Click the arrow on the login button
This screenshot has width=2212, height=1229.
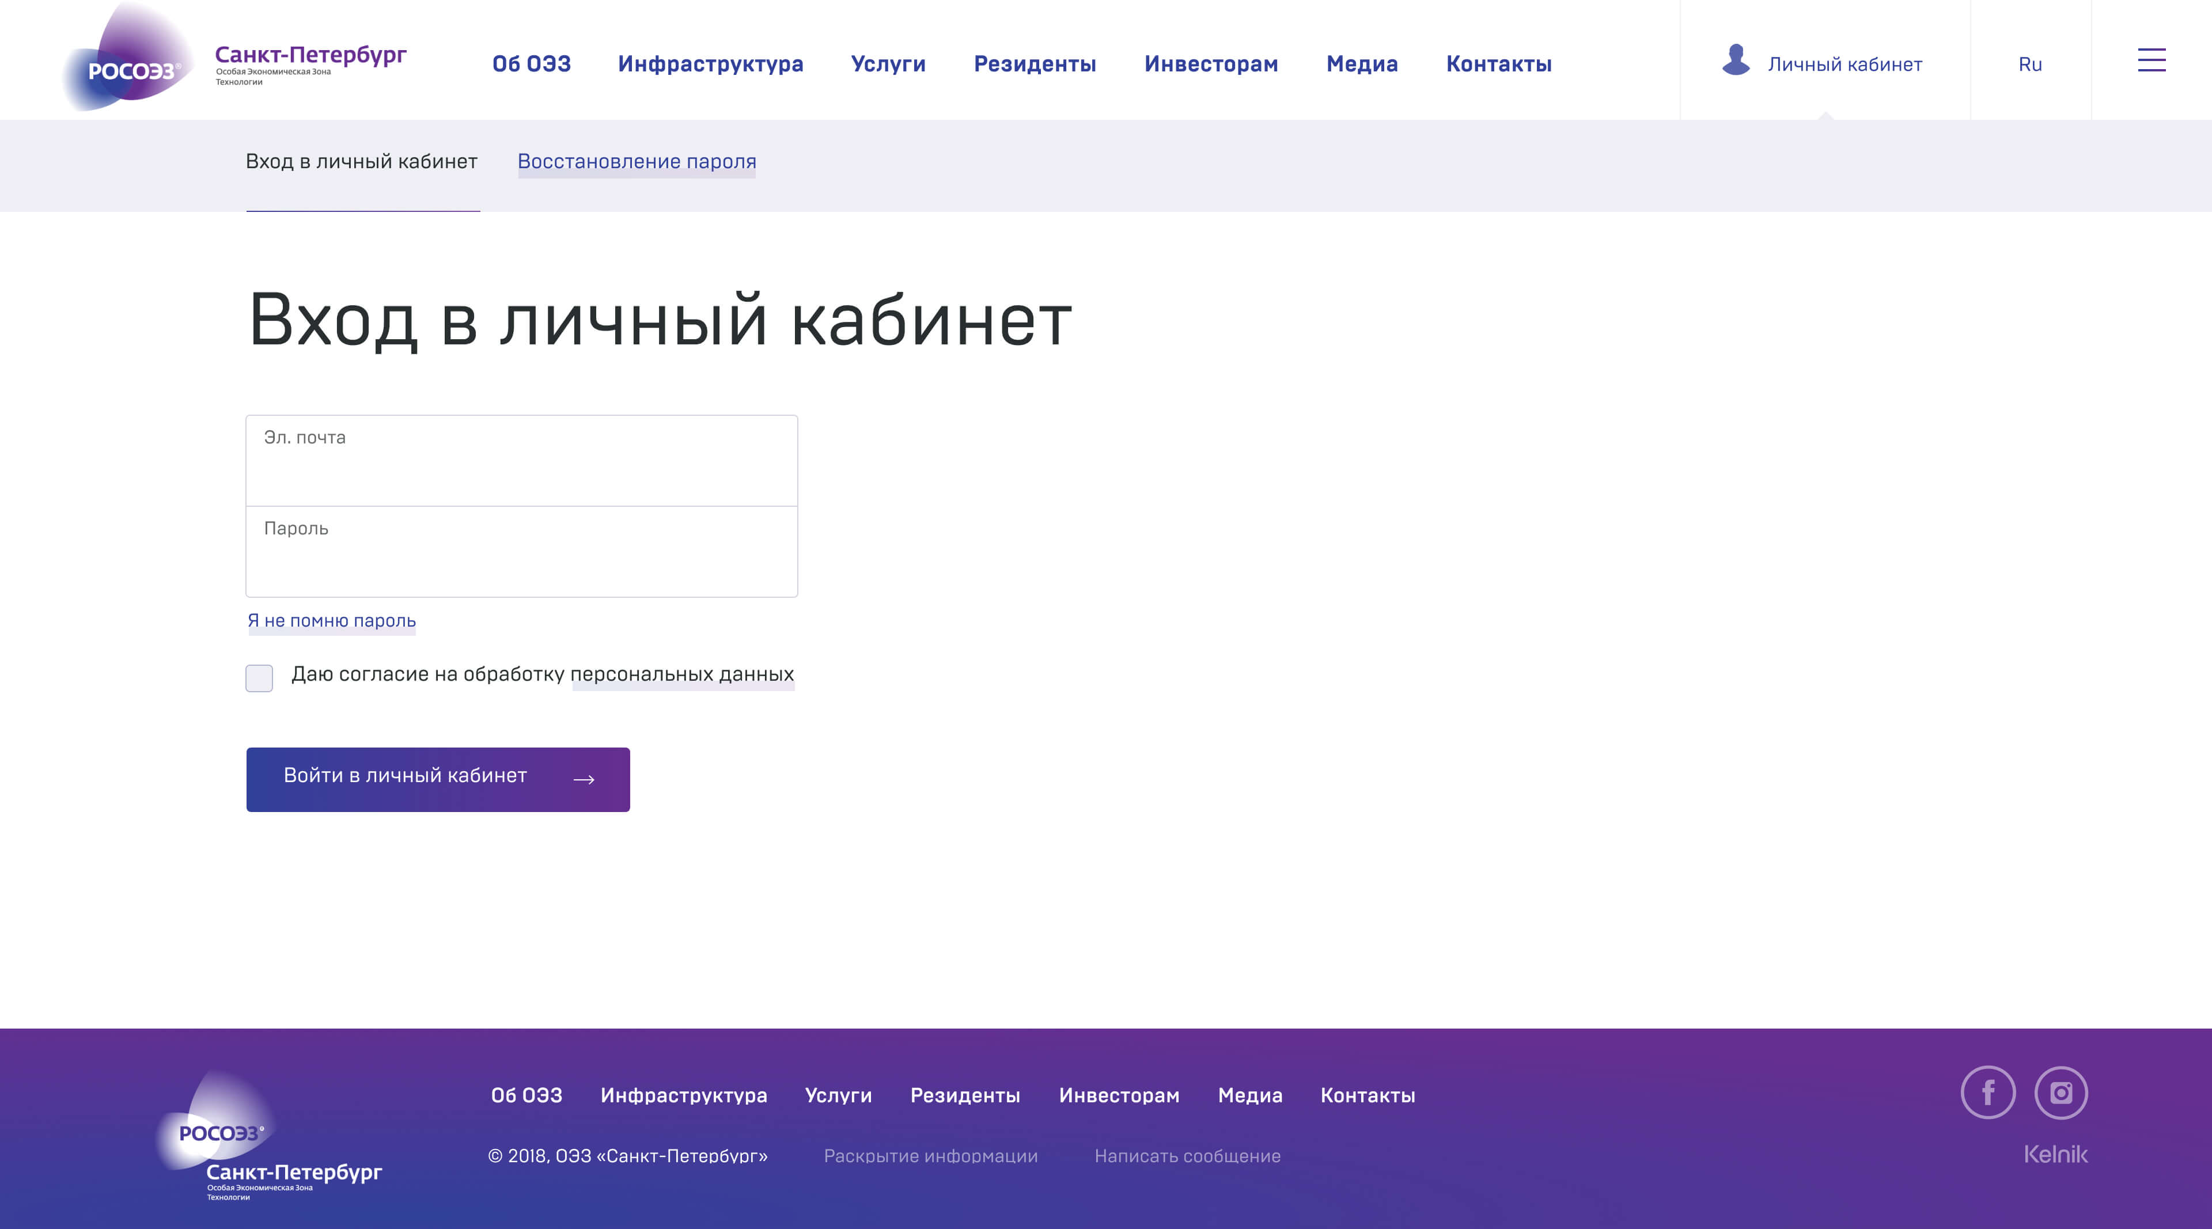584,779
